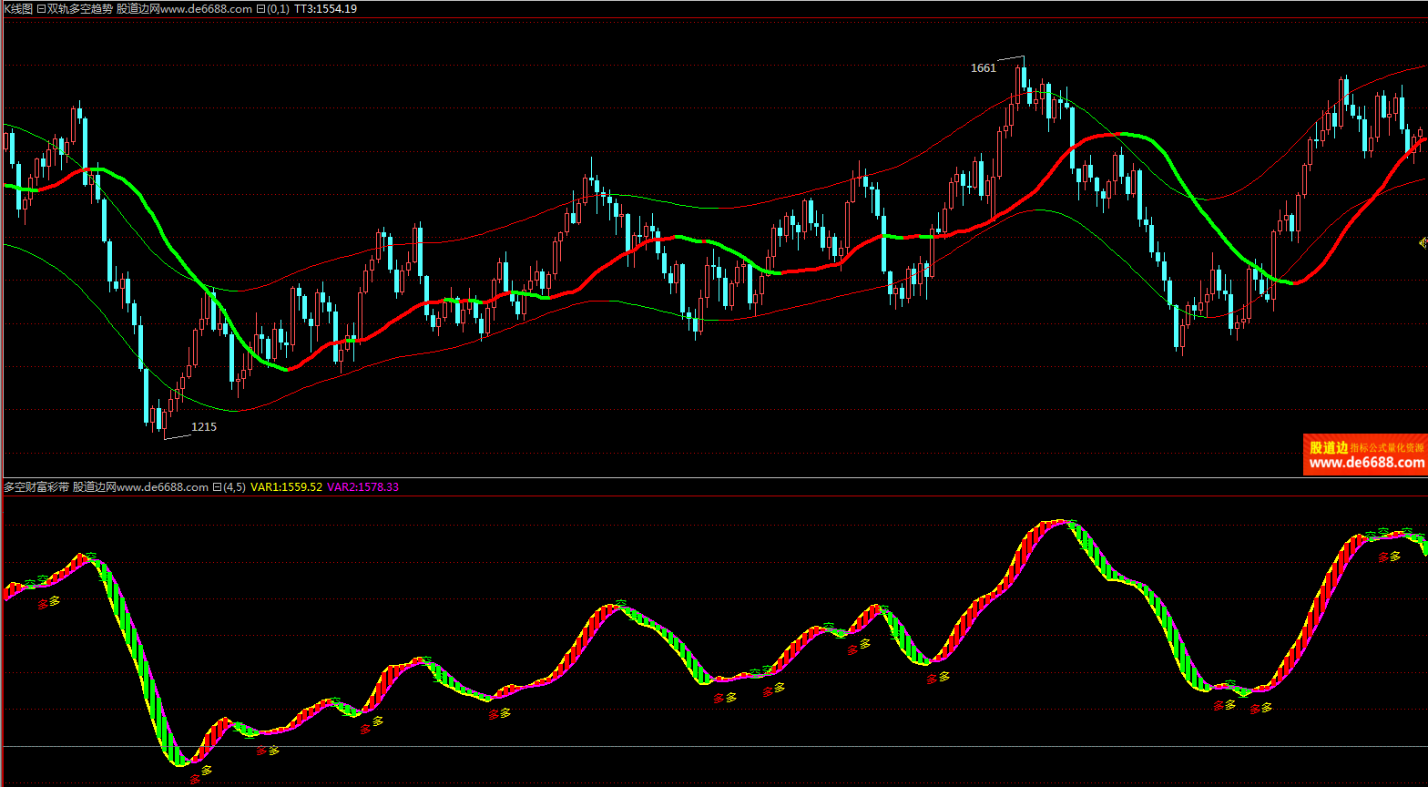1428x787 pixels.
Task: Open www.de6688.com link in orange banner
Action: [1365, 463]
